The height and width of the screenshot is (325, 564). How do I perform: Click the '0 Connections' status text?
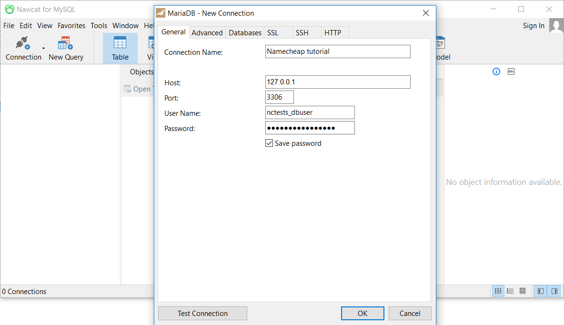pos(24,292)
